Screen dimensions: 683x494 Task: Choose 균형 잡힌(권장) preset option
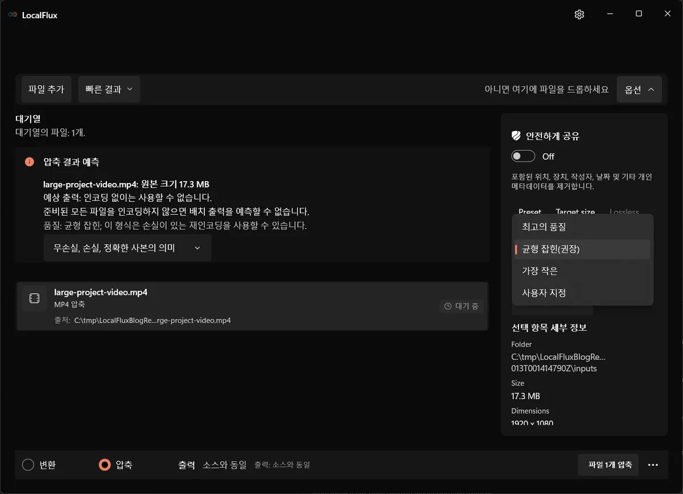click(582, 249)
